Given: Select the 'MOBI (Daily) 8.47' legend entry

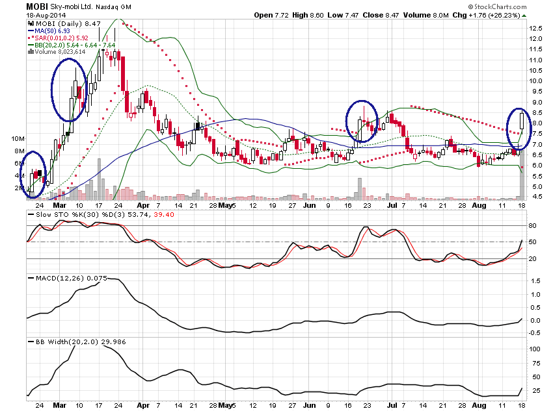Looking at the screenshot, I should [68, 23].
